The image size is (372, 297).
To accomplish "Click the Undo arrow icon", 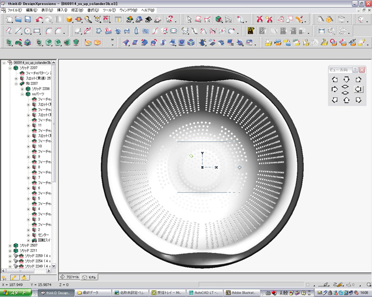I will [x=39, y=19].
